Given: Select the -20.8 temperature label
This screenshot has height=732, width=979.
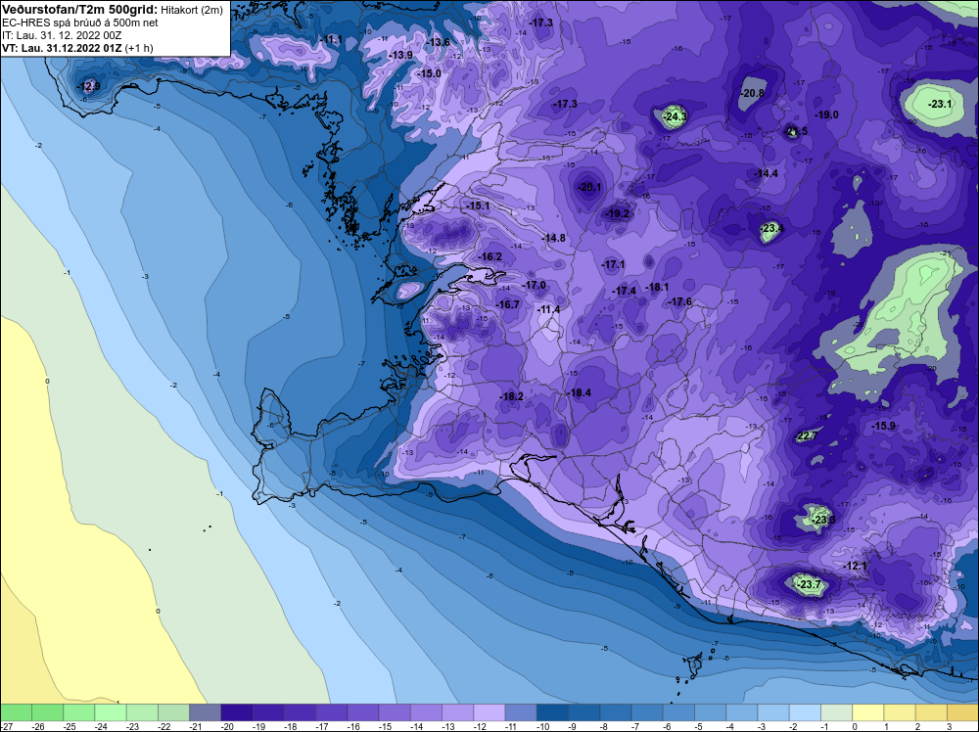Looking at the screenshot, I should click(752, 93).
